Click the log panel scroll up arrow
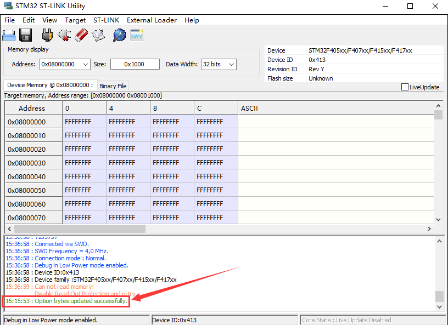Image resolution: width=448 pixels, height=325 pixels. [x=439, y=241]
